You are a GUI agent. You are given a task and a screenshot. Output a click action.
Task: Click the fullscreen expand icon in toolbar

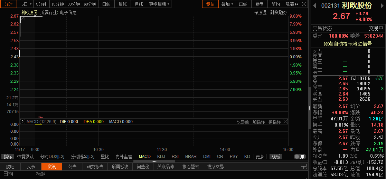coord(304,4)
